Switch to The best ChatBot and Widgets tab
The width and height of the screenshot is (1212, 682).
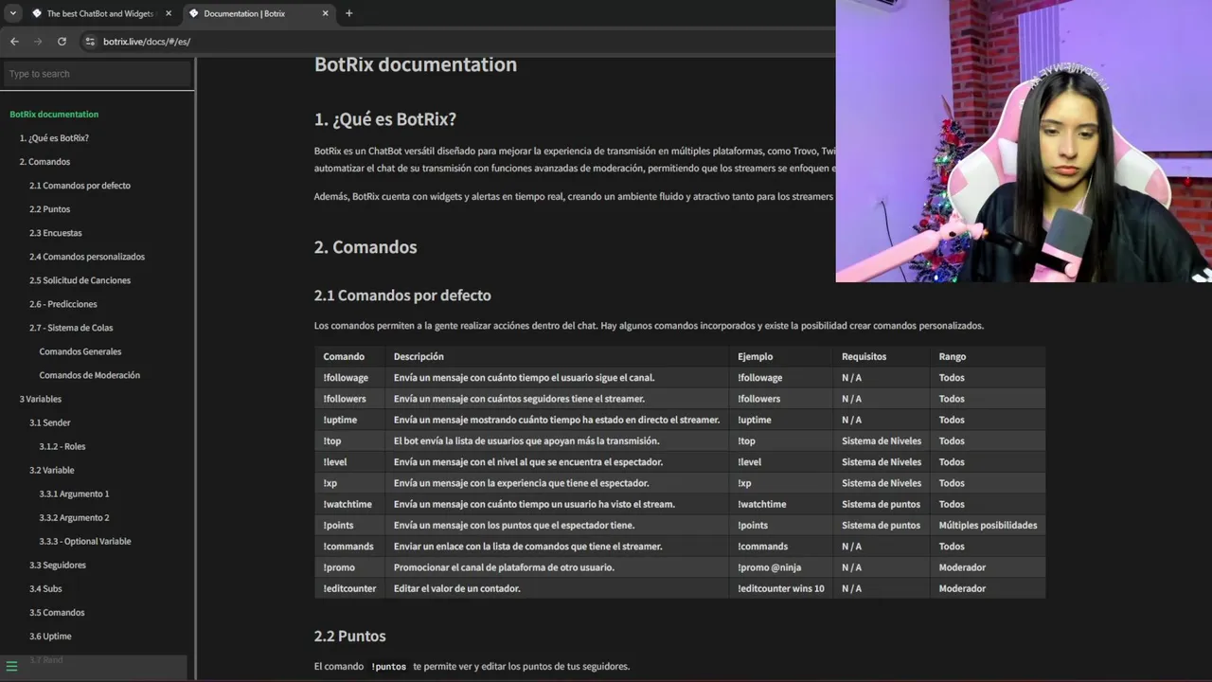tap(101, 13)
